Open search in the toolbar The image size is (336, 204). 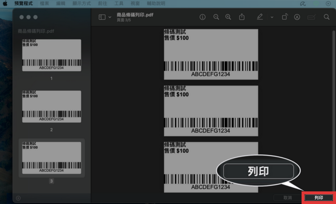pyautogui.click(x=327, y=17)
